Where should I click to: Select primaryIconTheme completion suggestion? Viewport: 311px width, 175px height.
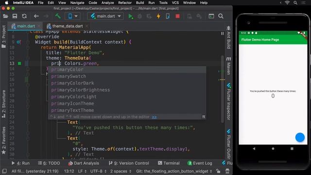point(127,104)
